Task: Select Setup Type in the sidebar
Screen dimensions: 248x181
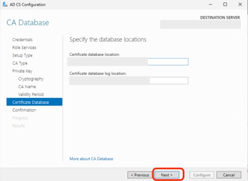Action: (x=22, y=56)
